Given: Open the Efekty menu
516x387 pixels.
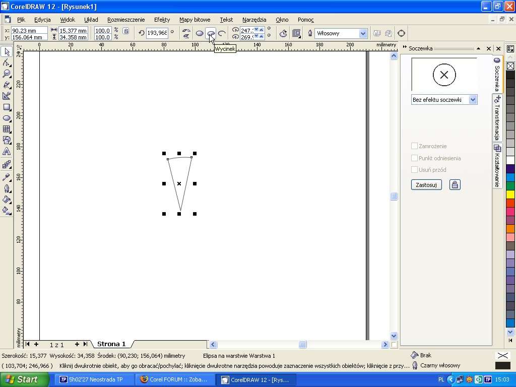Looking at the screenshot, I should [x=162, y=20].
